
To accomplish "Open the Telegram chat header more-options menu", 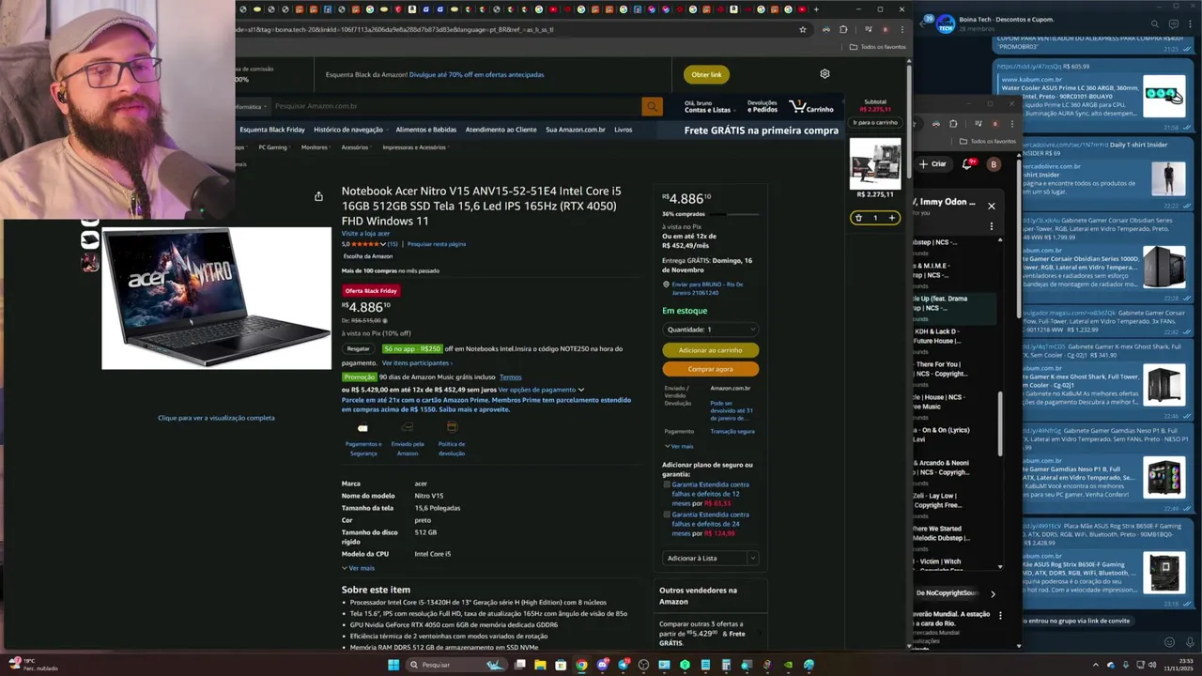I will [x=1191, y=24].
